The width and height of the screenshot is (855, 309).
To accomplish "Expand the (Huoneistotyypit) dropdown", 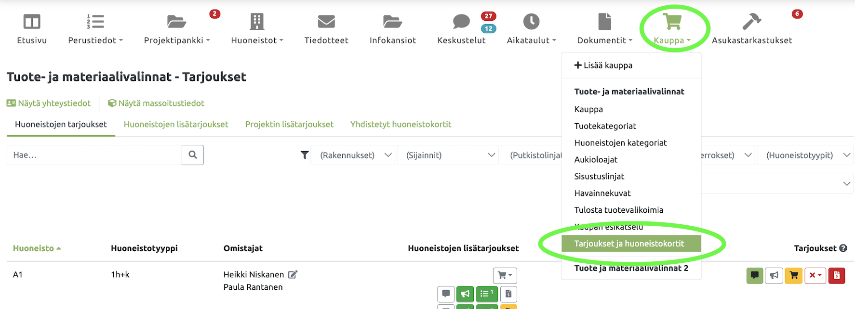I will (x=804, y=155).
